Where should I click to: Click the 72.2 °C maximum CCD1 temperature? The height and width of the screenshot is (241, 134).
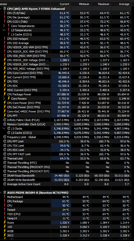[105, 22]
